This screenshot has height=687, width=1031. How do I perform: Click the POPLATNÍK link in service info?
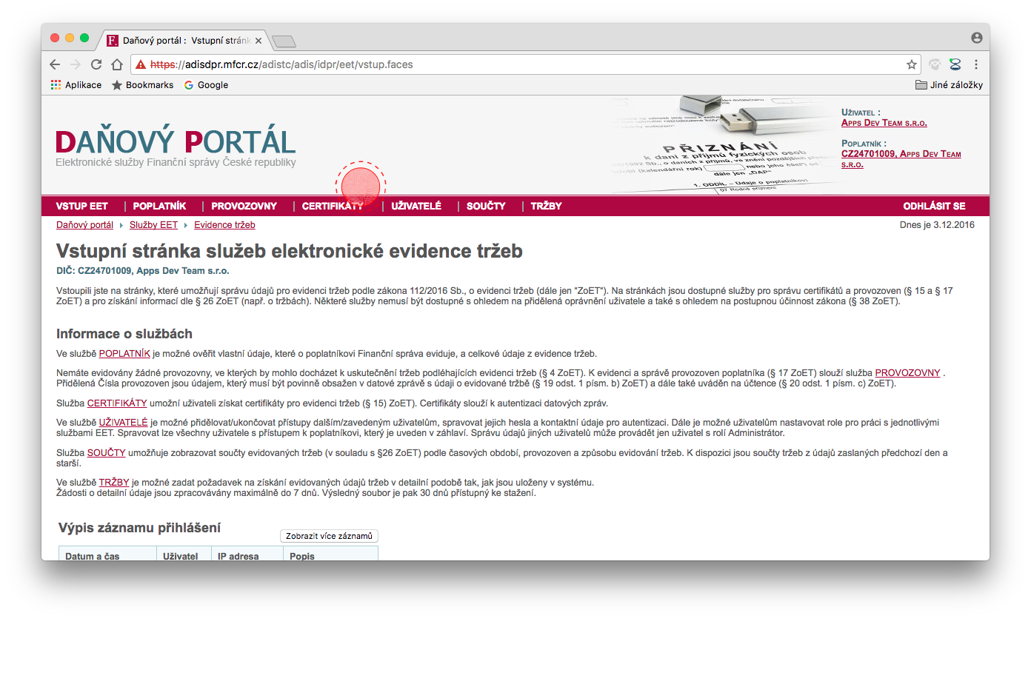(124, 354)
